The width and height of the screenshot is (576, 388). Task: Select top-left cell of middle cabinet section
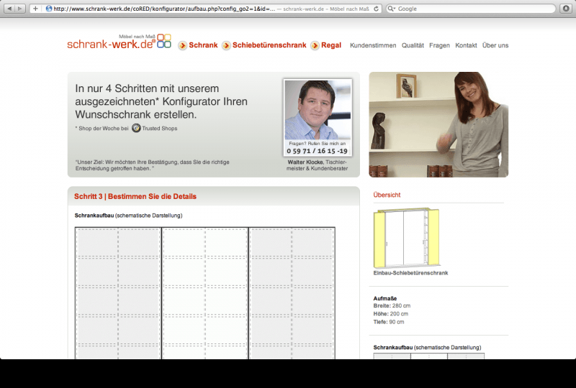184,242
